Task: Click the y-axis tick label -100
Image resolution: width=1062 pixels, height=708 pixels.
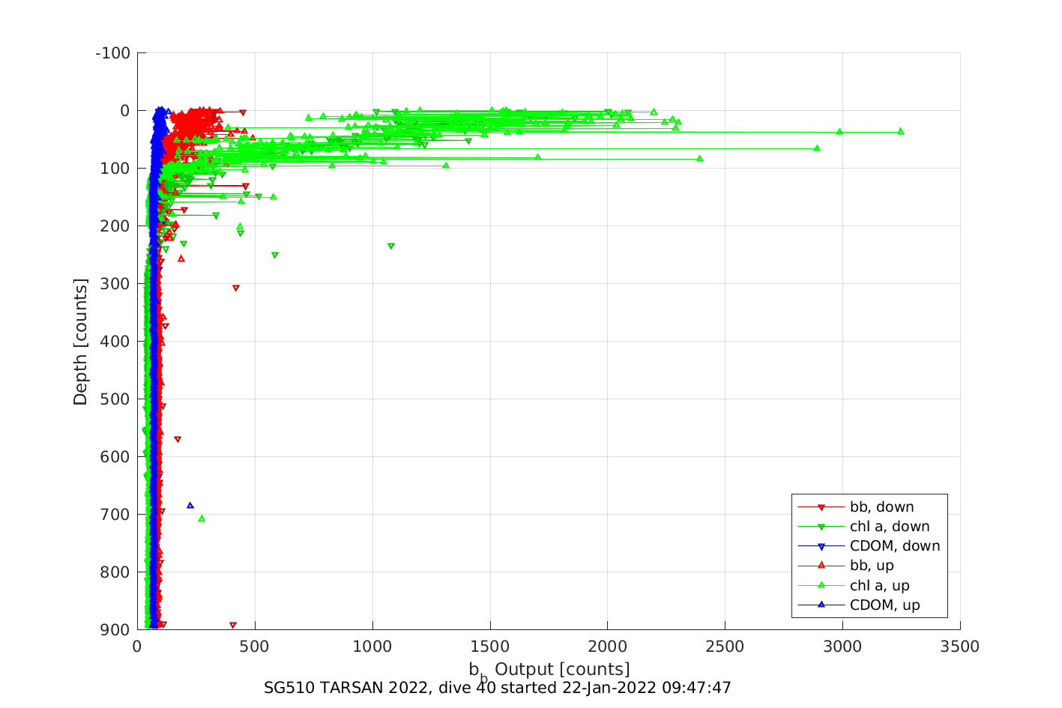Action: coord(113,53)
